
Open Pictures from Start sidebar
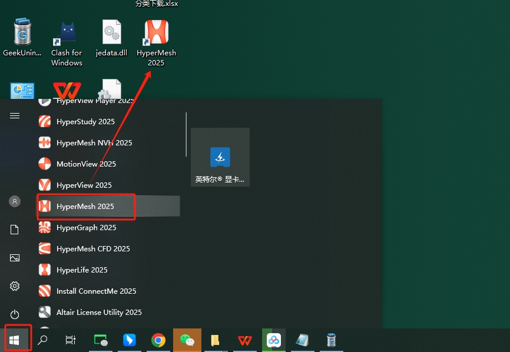click(15, 258)
